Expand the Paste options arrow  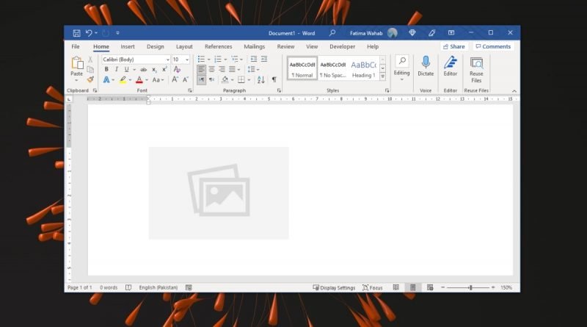76,80
